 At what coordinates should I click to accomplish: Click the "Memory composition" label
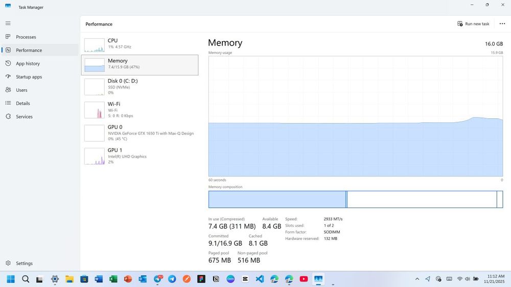click(x=225, y=187)
